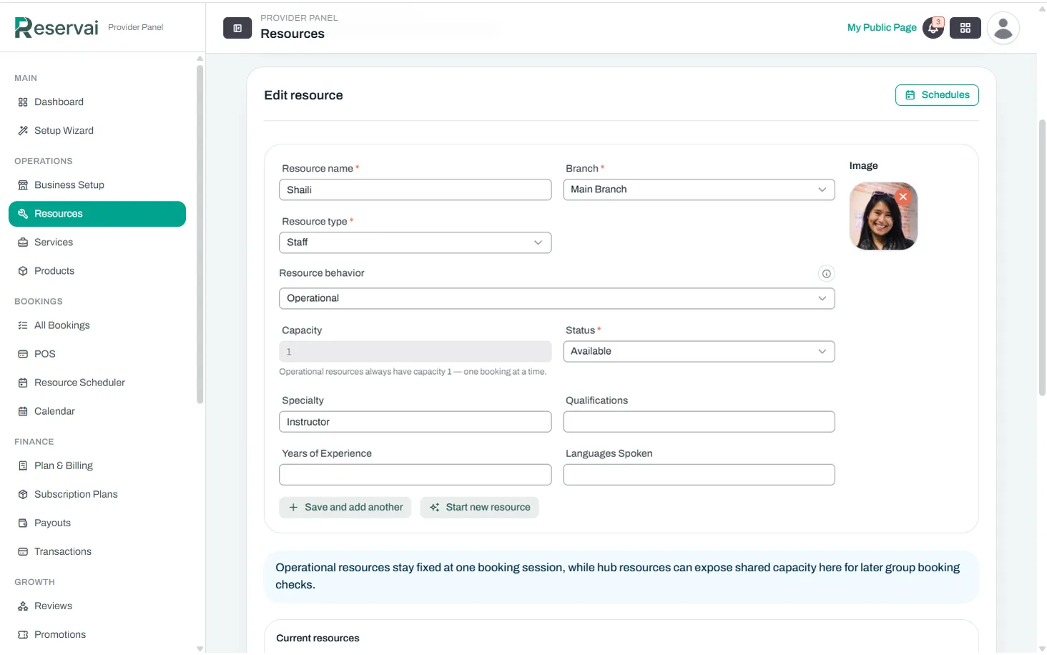Click the Resource behavior info icon
This screenshot has height=655, width=1047.
point(826,274)
